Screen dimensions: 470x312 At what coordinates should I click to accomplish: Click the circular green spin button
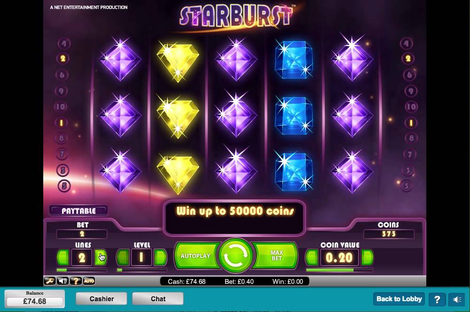(x=235, y=255)
